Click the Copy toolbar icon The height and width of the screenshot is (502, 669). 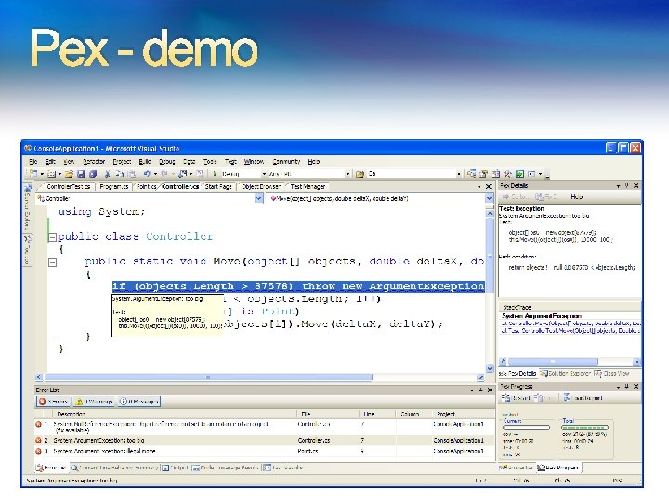120,174
